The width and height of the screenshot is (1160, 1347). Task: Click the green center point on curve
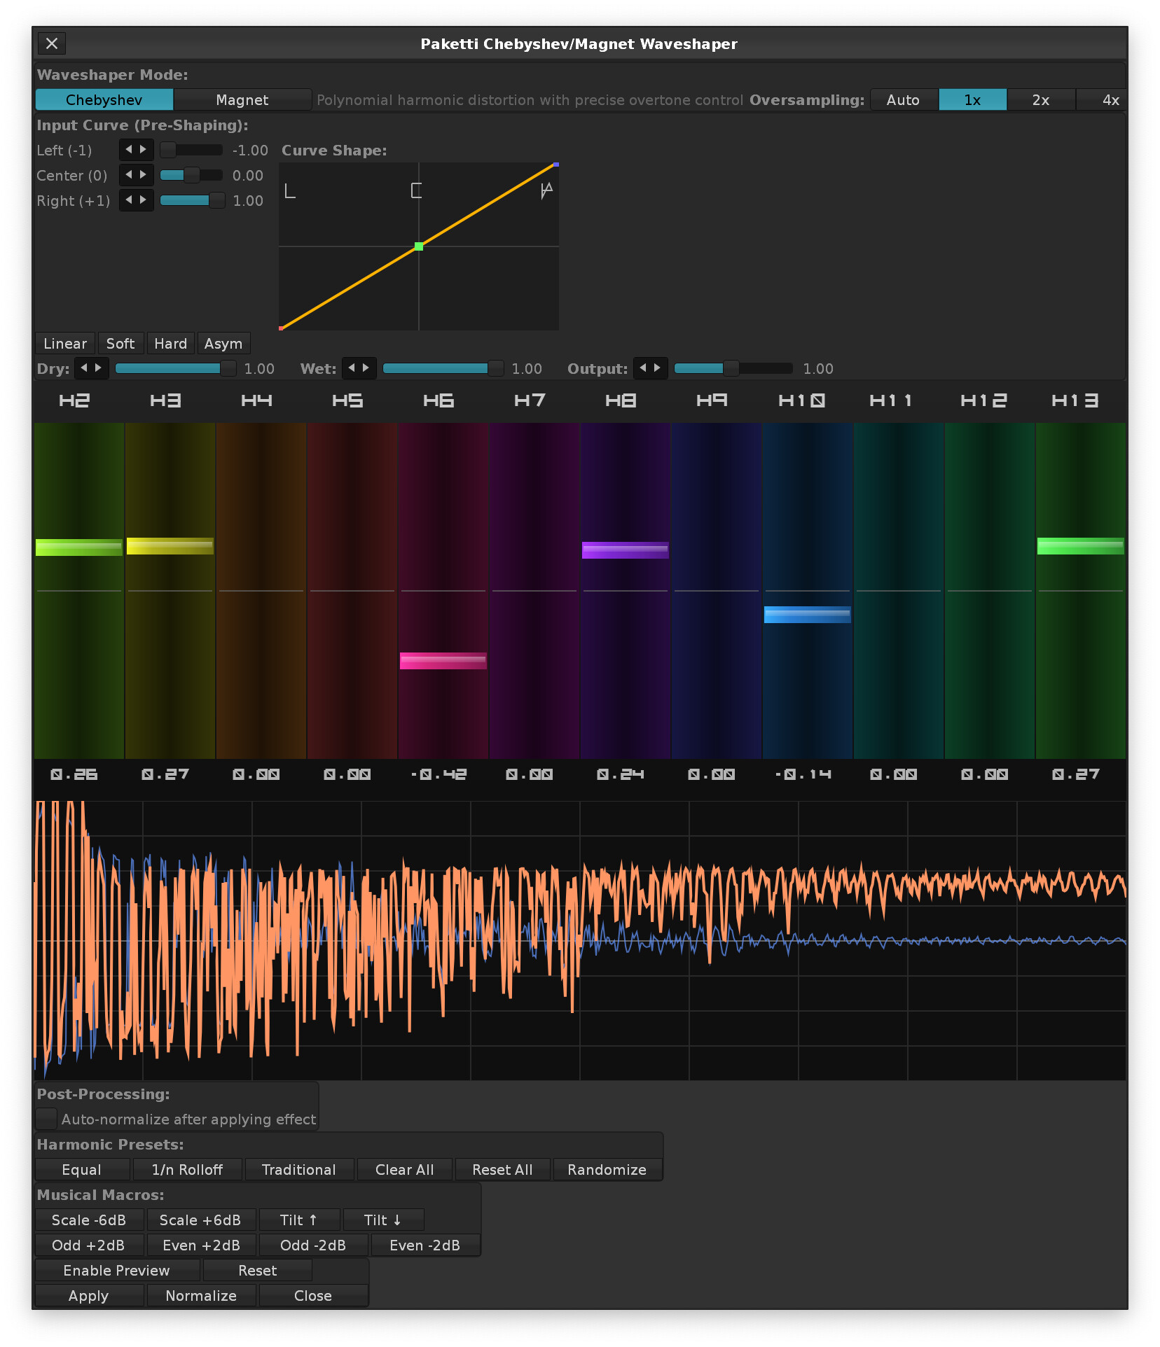point(419,246)
